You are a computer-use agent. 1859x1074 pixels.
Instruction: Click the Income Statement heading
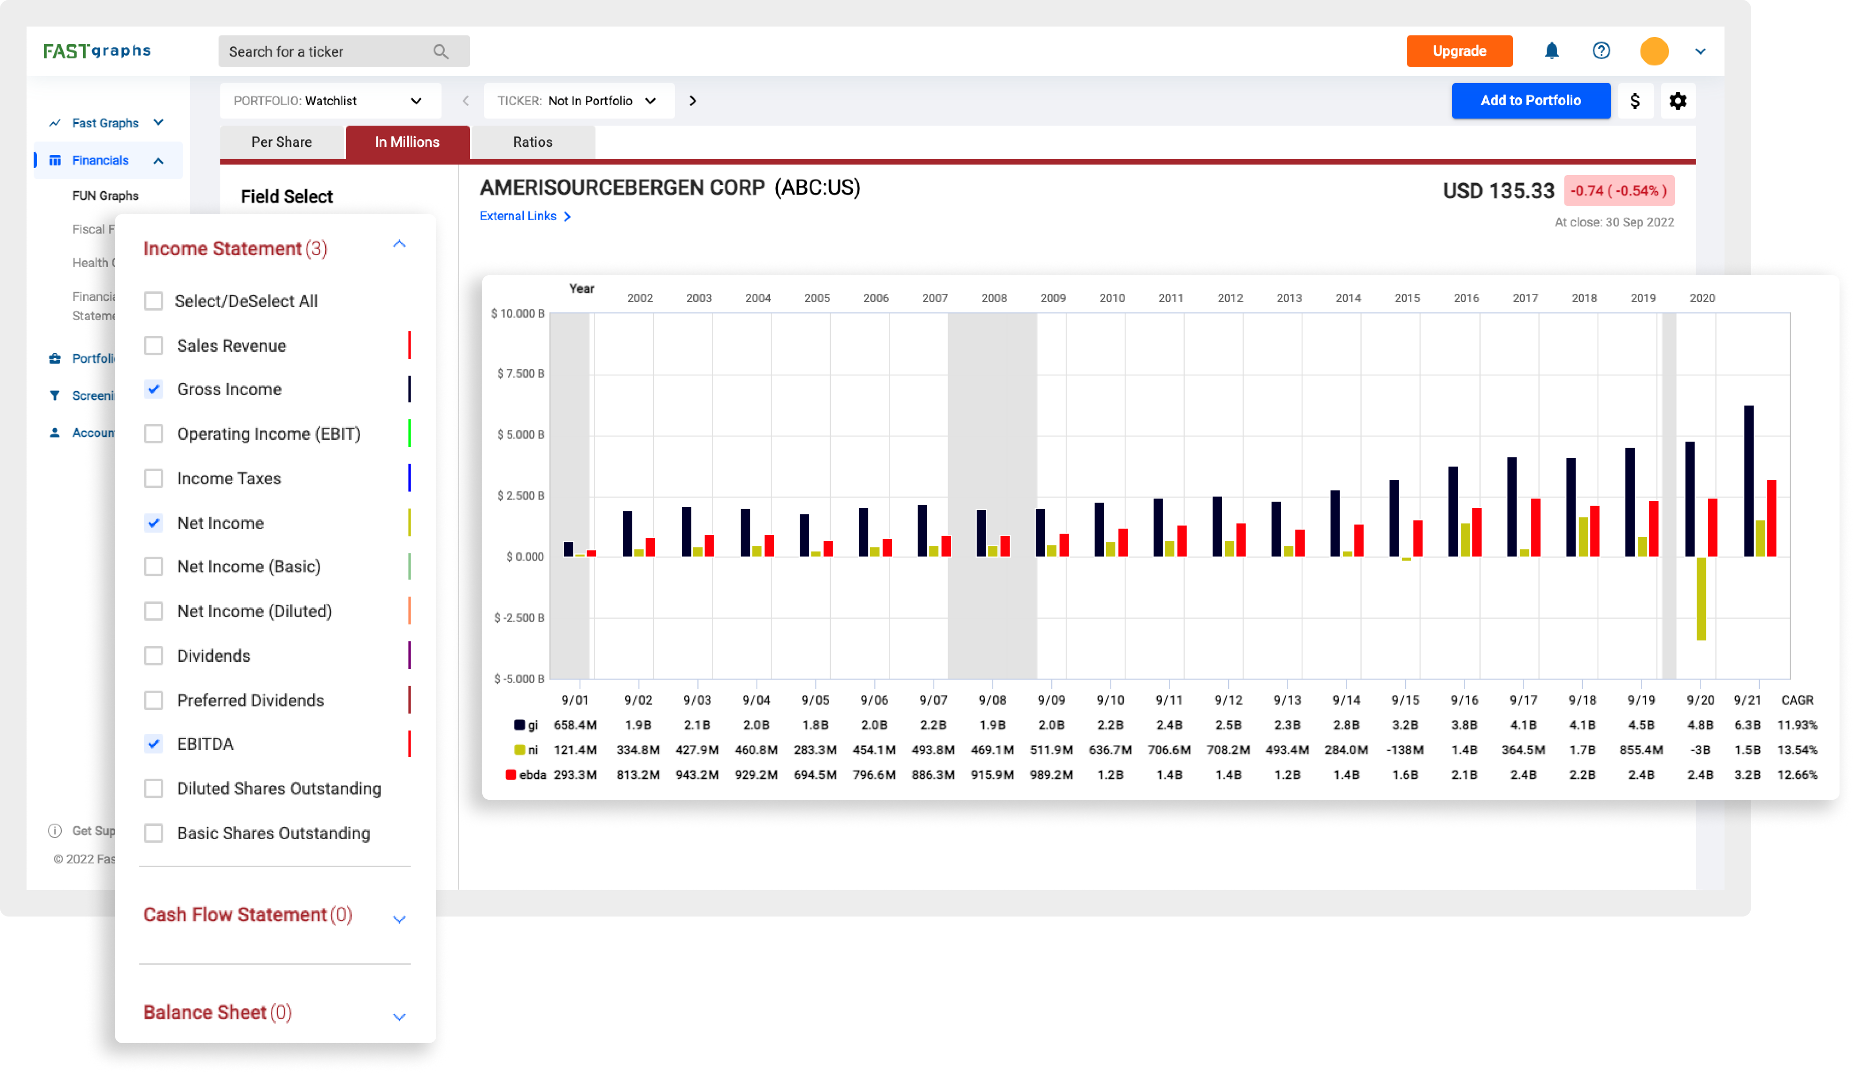click(x=235, y=249)
